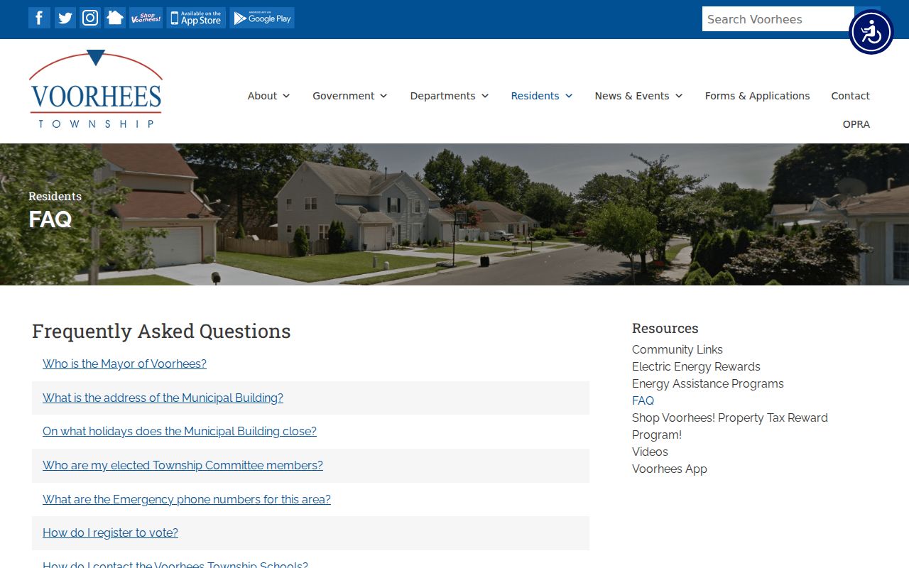Go to Videos resource link

point(650,452)
